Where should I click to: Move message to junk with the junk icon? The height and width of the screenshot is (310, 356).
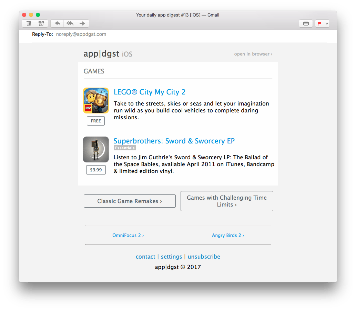pyautogui.click(x=41, y=23)
